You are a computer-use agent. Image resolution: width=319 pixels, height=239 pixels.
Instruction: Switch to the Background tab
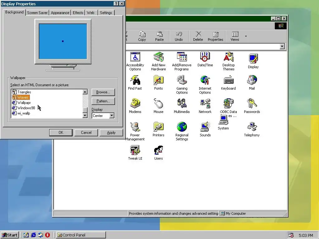tap(14, 12)
